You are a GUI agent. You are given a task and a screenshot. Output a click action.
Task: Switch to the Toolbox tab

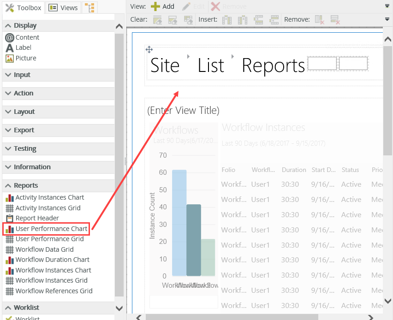click(x=24, y=7)
